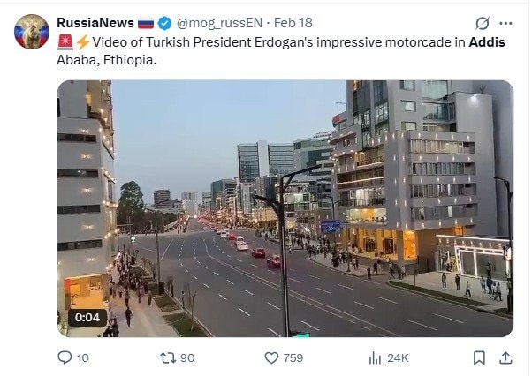The image size is (532, 376).
Task: Bookmark this post
Action: coord(479,357)
